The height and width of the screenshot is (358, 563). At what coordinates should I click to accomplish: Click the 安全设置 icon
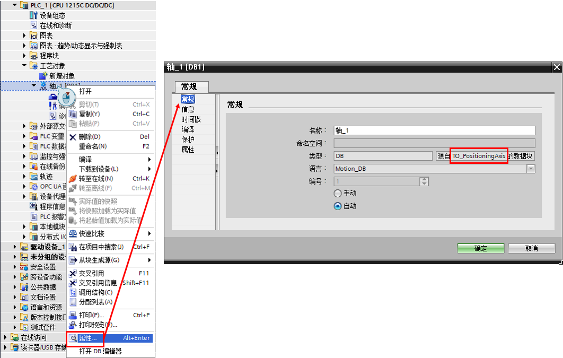(24, 266)
